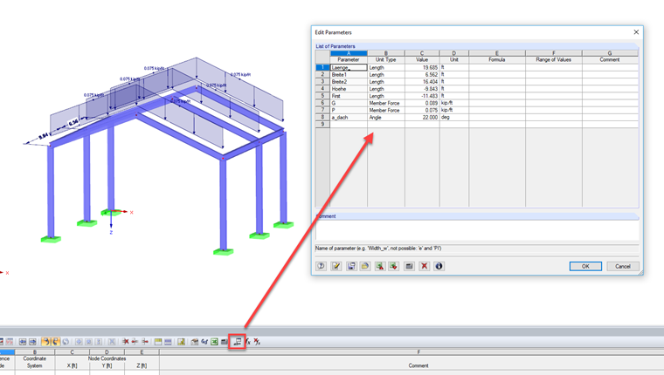Click the delete row red X toolbar icon
The image size is (664, 375).
pos(125,342)
